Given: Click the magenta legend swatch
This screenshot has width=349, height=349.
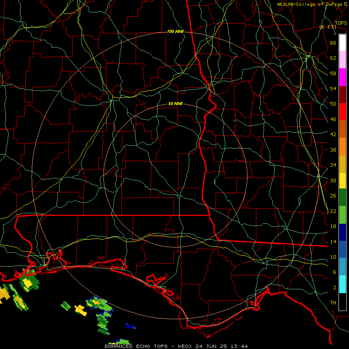Looking at the screenshot, I should 342,77.
